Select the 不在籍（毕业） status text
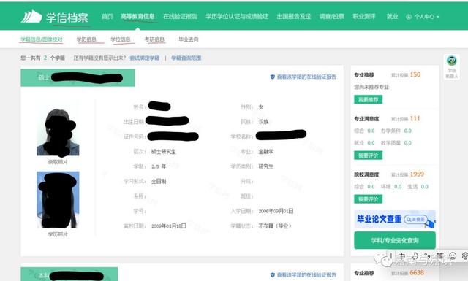 click(x=275, y=226)
